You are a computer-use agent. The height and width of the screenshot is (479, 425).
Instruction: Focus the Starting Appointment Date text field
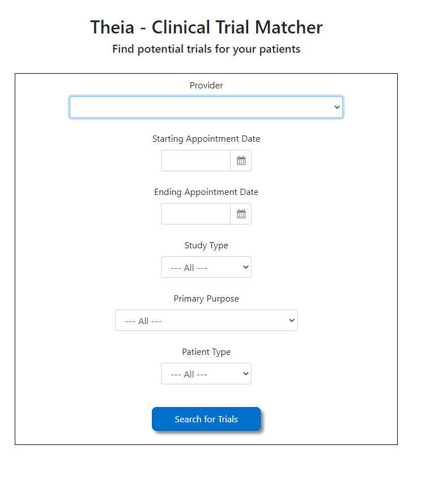pyautogui.click(x=195, y=160)
